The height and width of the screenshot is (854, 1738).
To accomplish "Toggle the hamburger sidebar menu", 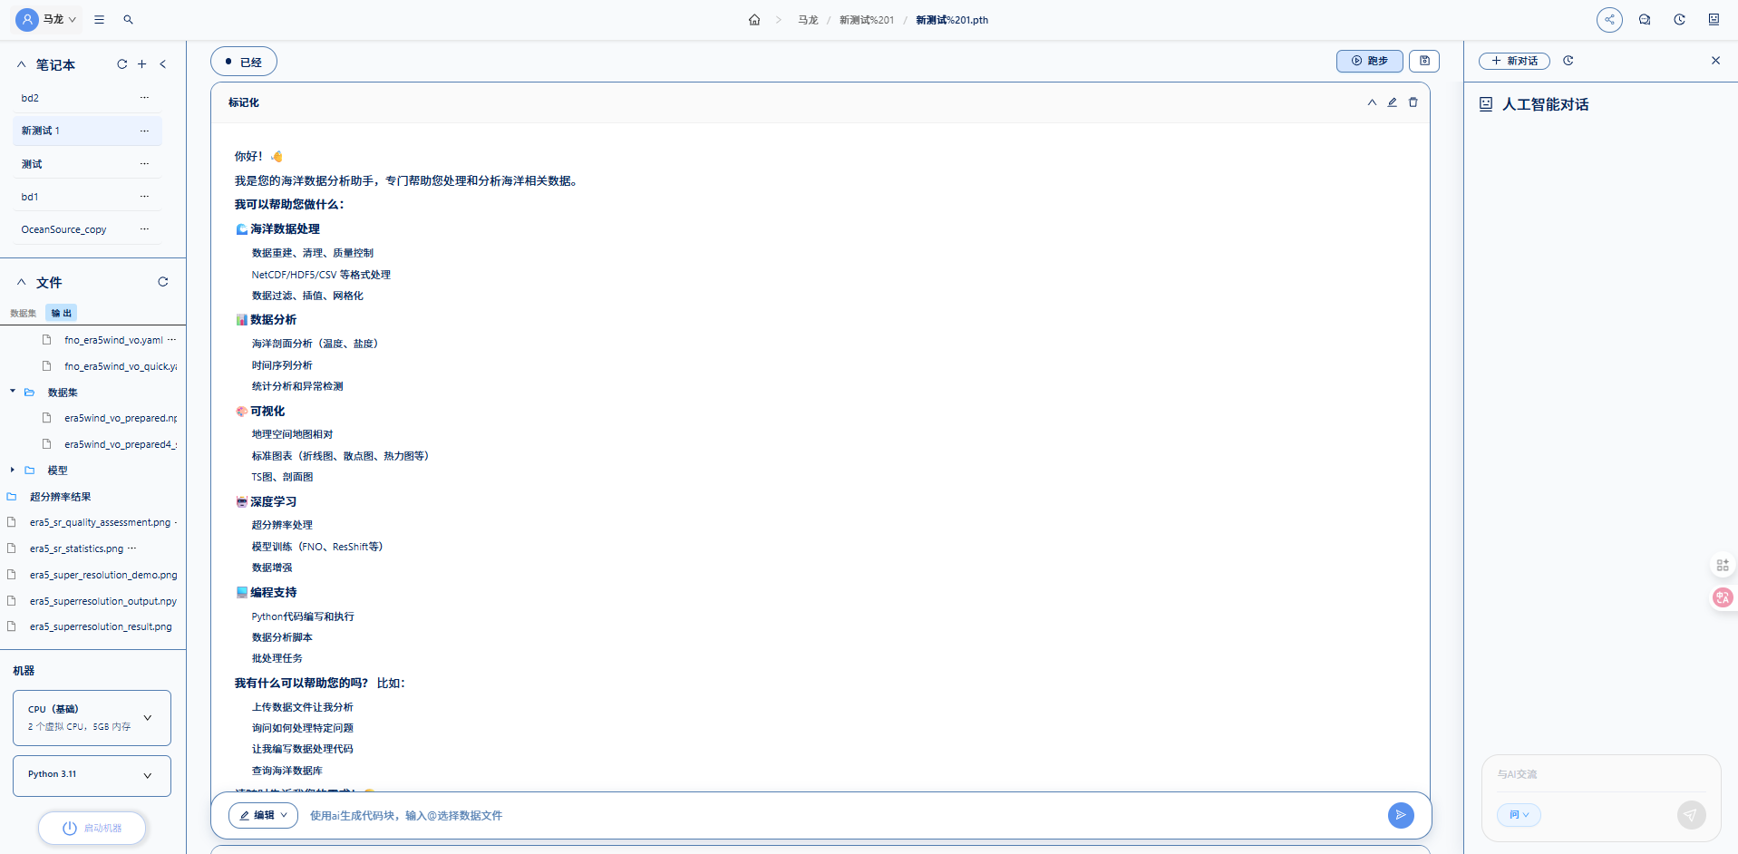I will [x=100, y=19].
